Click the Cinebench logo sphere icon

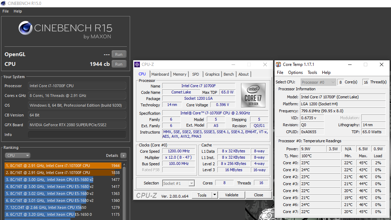point(25,29)
